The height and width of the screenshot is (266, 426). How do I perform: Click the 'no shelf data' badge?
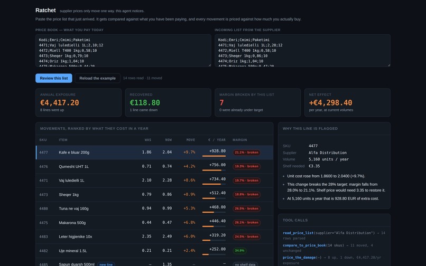click(245, 264)
